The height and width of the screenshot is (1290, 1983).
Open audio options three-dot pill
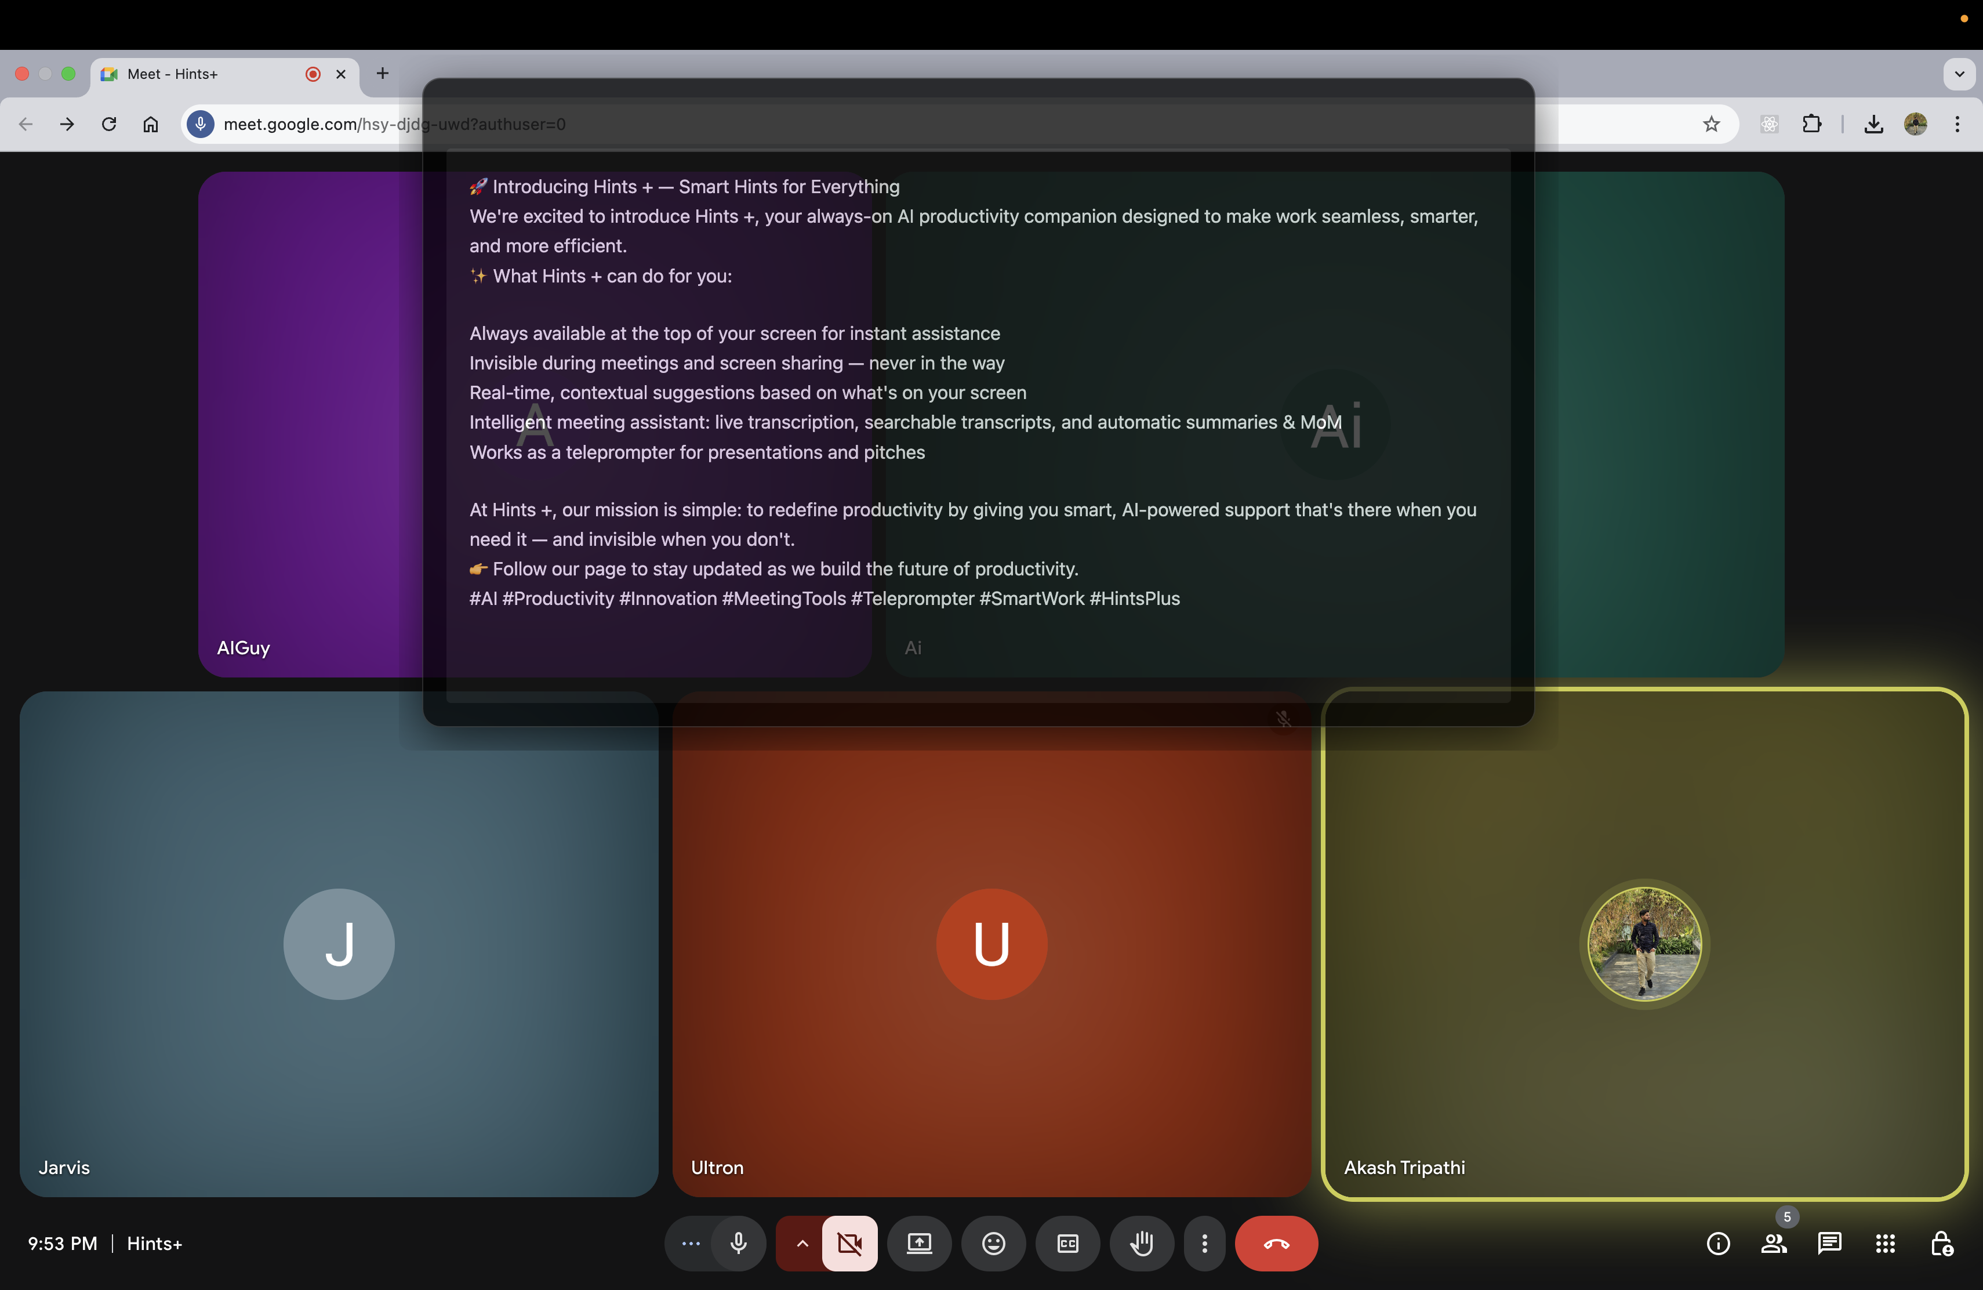[x=690, y=1244]
